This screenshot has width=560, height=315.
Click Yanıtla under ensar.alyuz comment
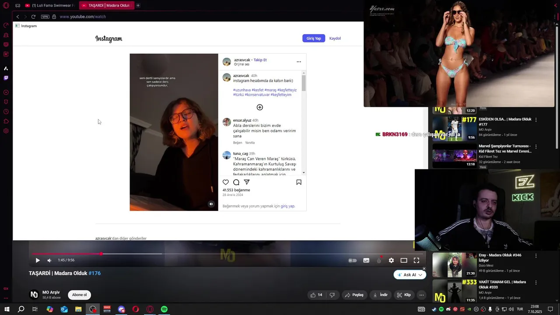point(250,143)
